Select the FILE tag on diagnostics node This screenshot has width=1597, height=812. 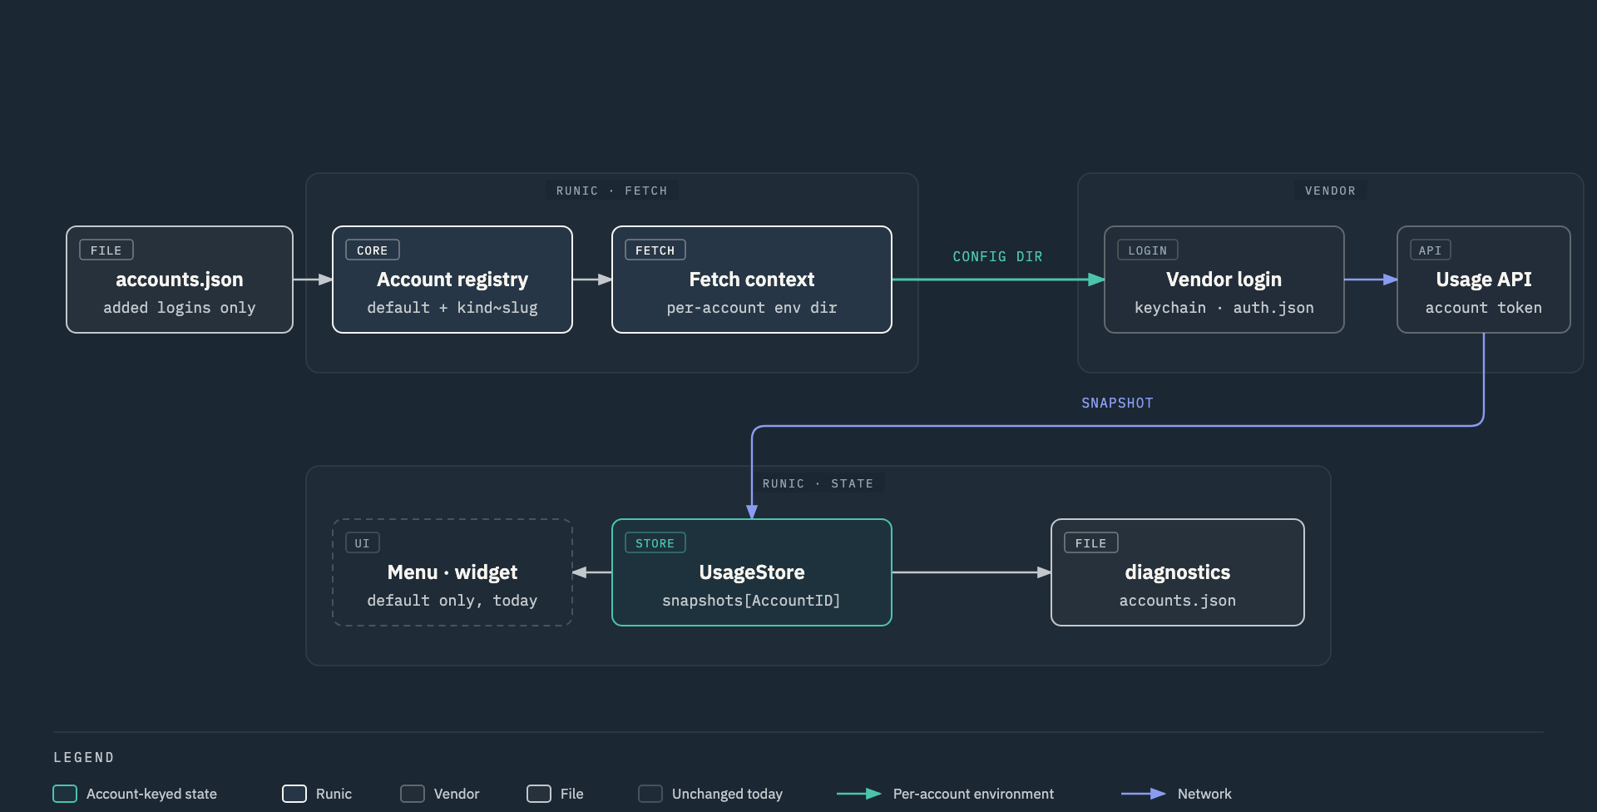pyautogui.click(x=1091, y=542)
